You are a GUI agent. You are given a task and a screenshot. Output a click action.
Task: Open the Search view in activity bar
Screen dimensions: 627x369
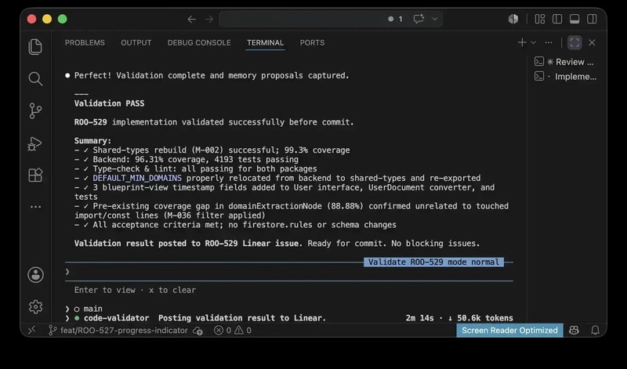click(35, 79)
